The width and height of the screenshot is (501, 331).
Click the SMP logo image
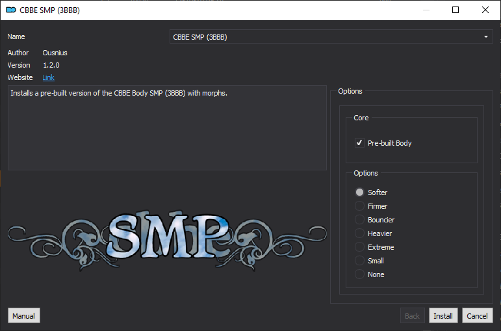(x=167, y=239)
